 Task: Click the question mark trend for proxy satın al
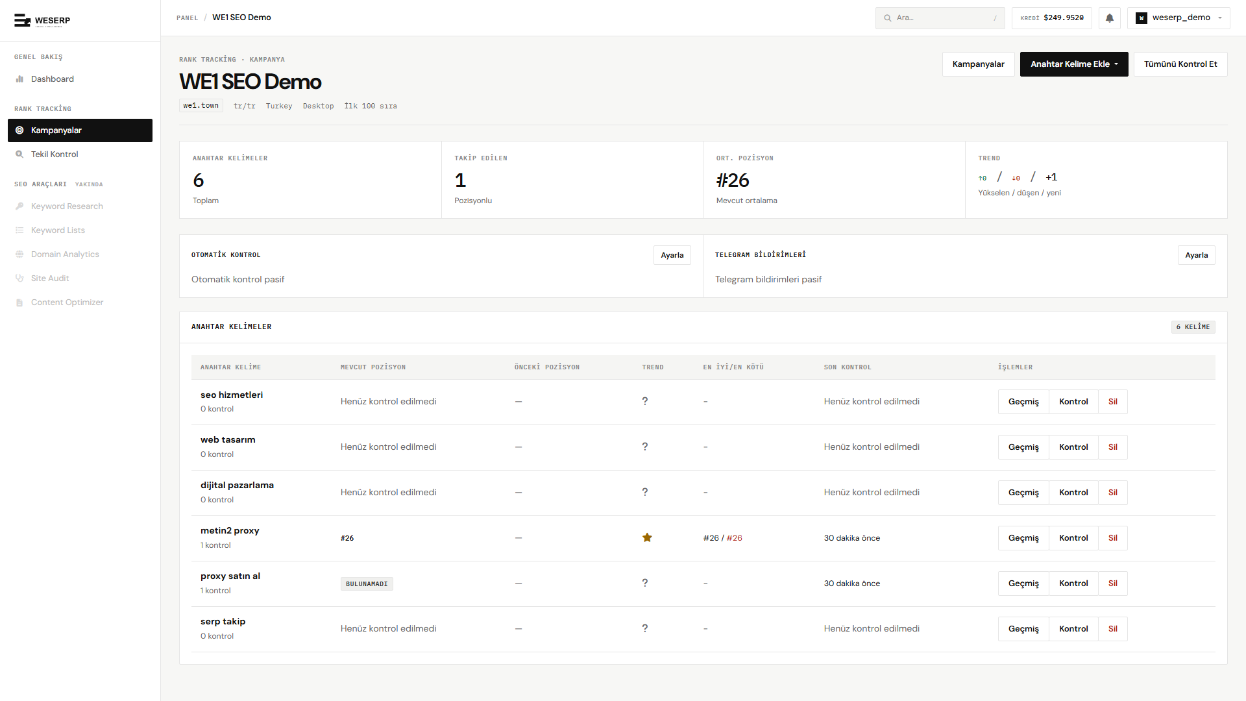click(645, 583)
